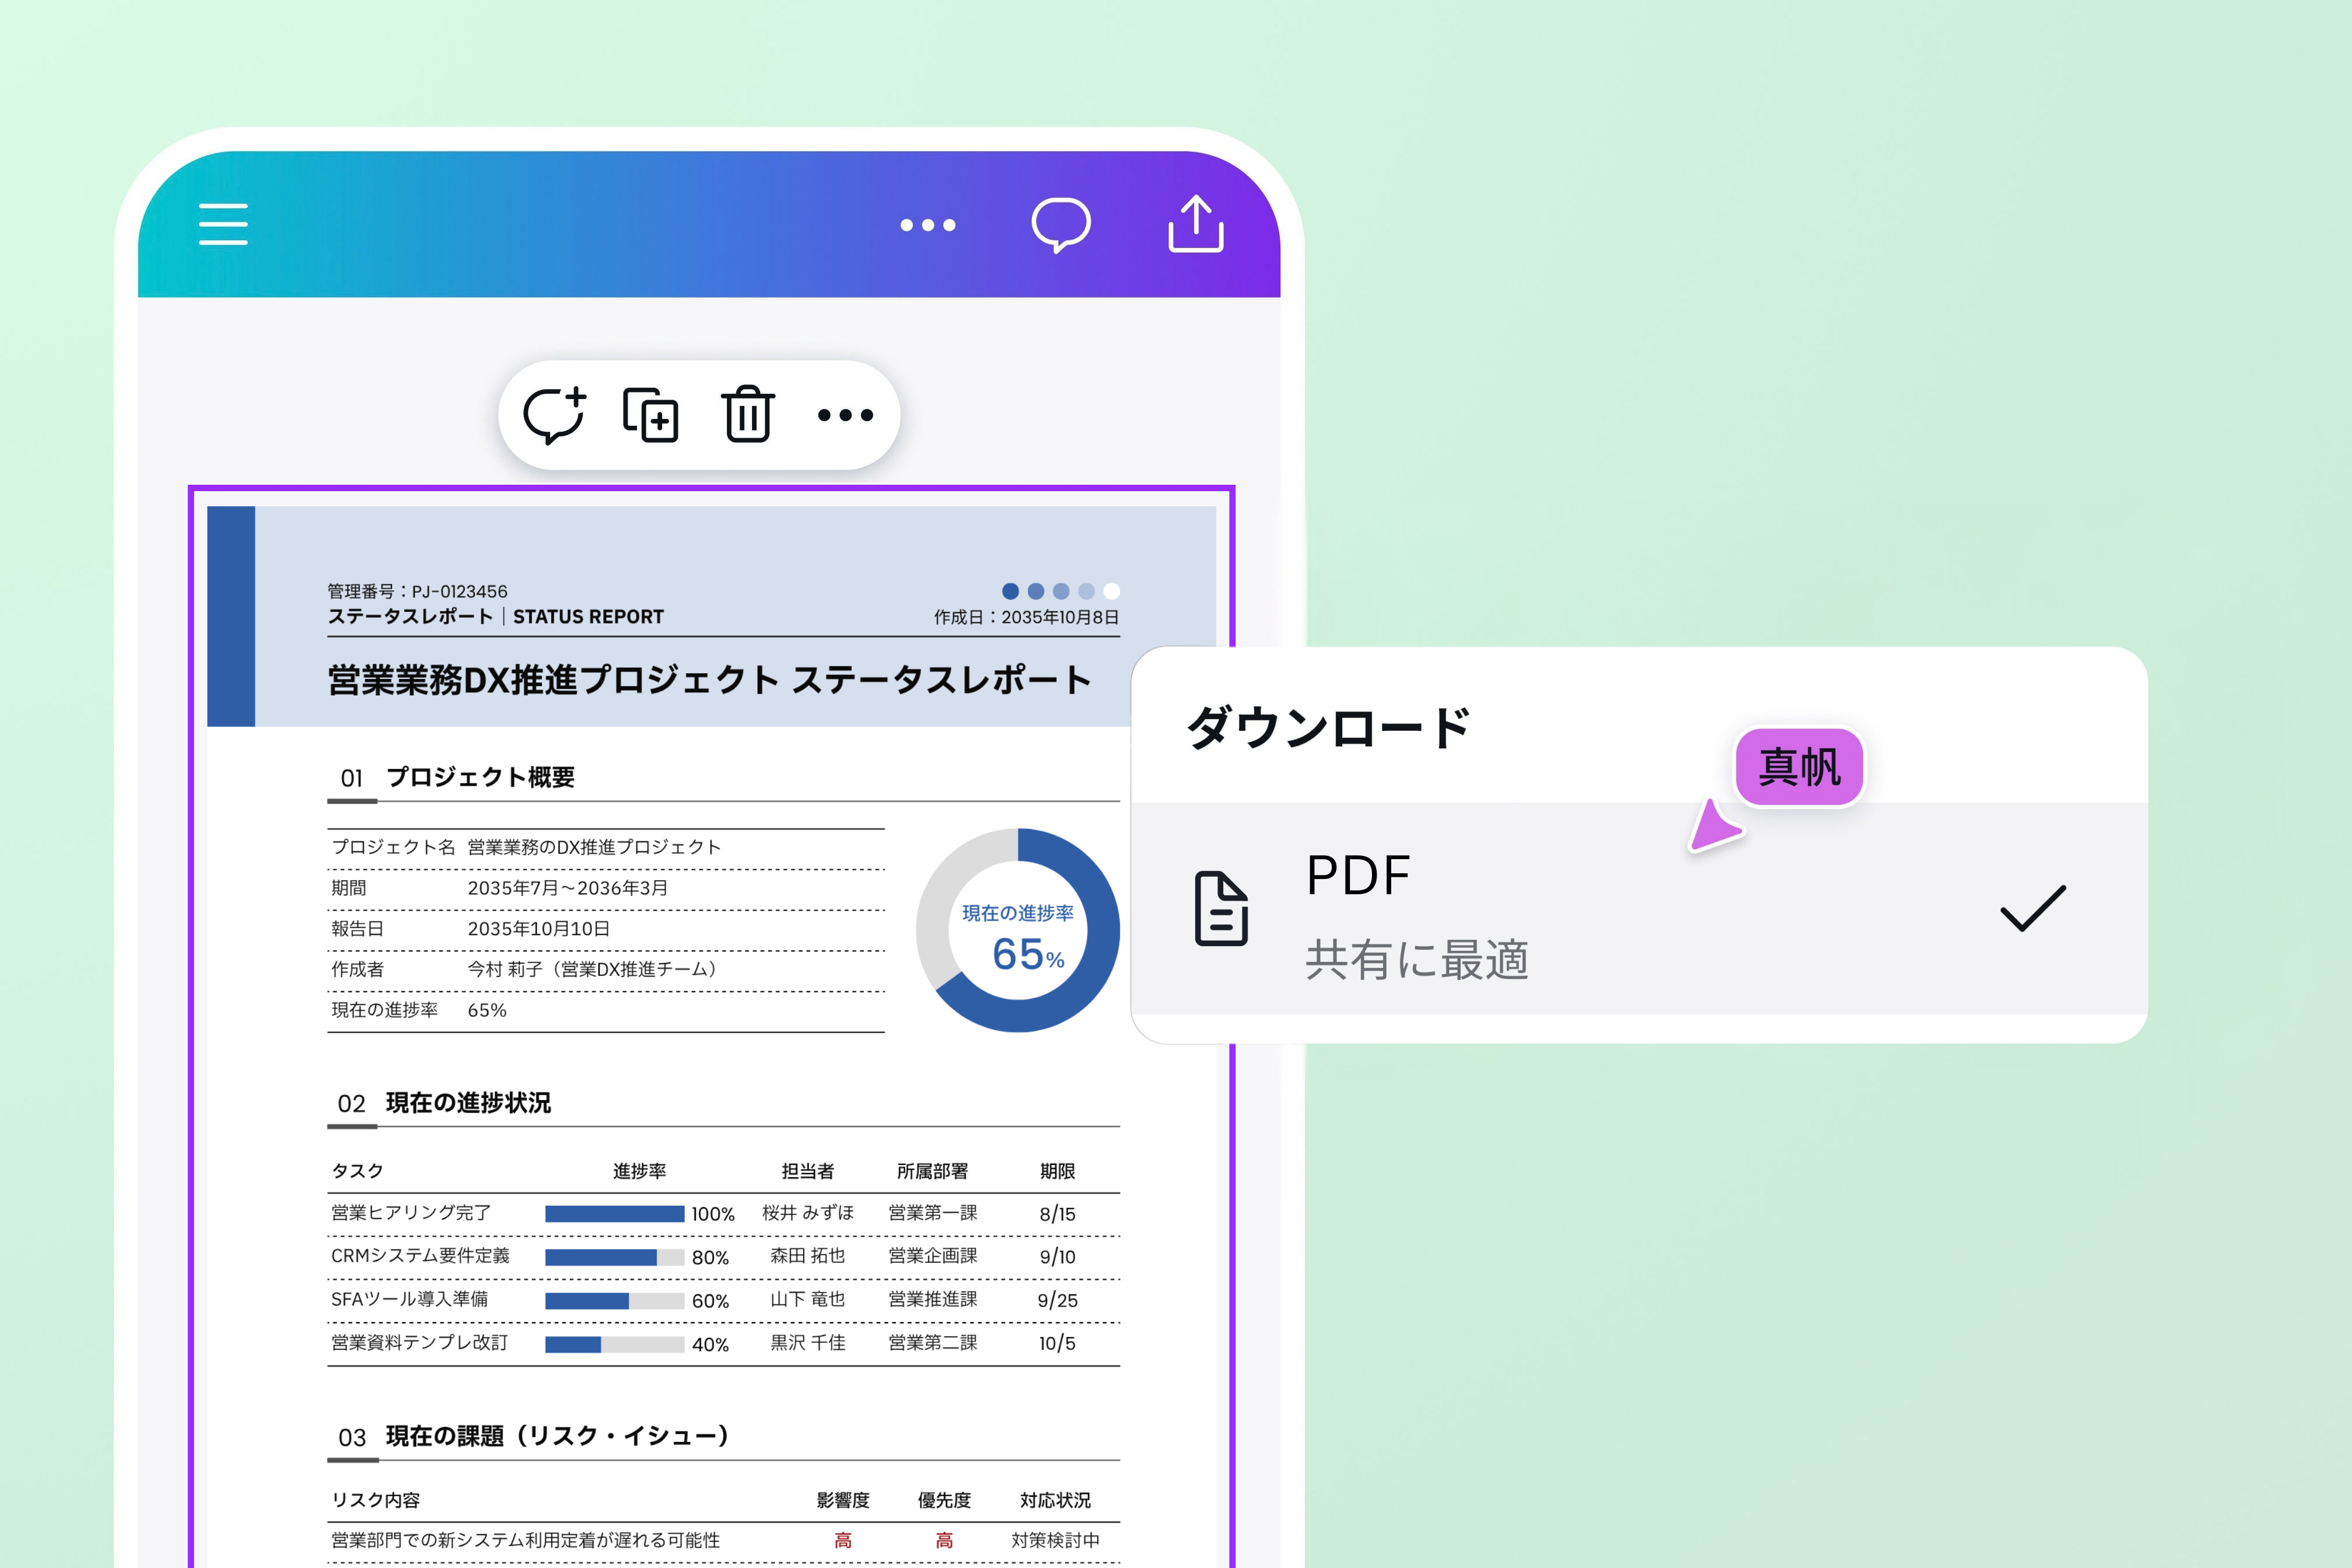Click the 01 プロジェクト概要 section heading
Screen dimensions: 2352x1568
[x=458, y=777]
